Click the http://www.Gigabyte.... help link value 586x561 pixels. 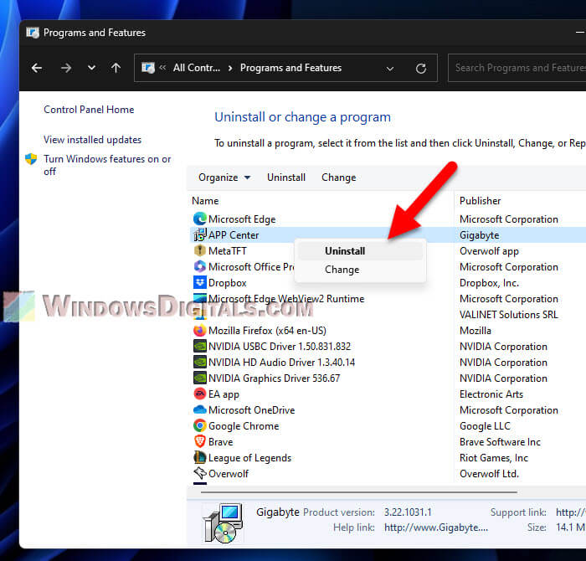[x=436, y=528]
